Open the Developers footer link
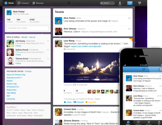This screenshot has height=125, width=162. click(38, 116)
